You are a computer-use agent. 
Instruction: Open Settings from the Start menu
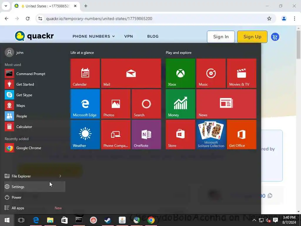35,187
